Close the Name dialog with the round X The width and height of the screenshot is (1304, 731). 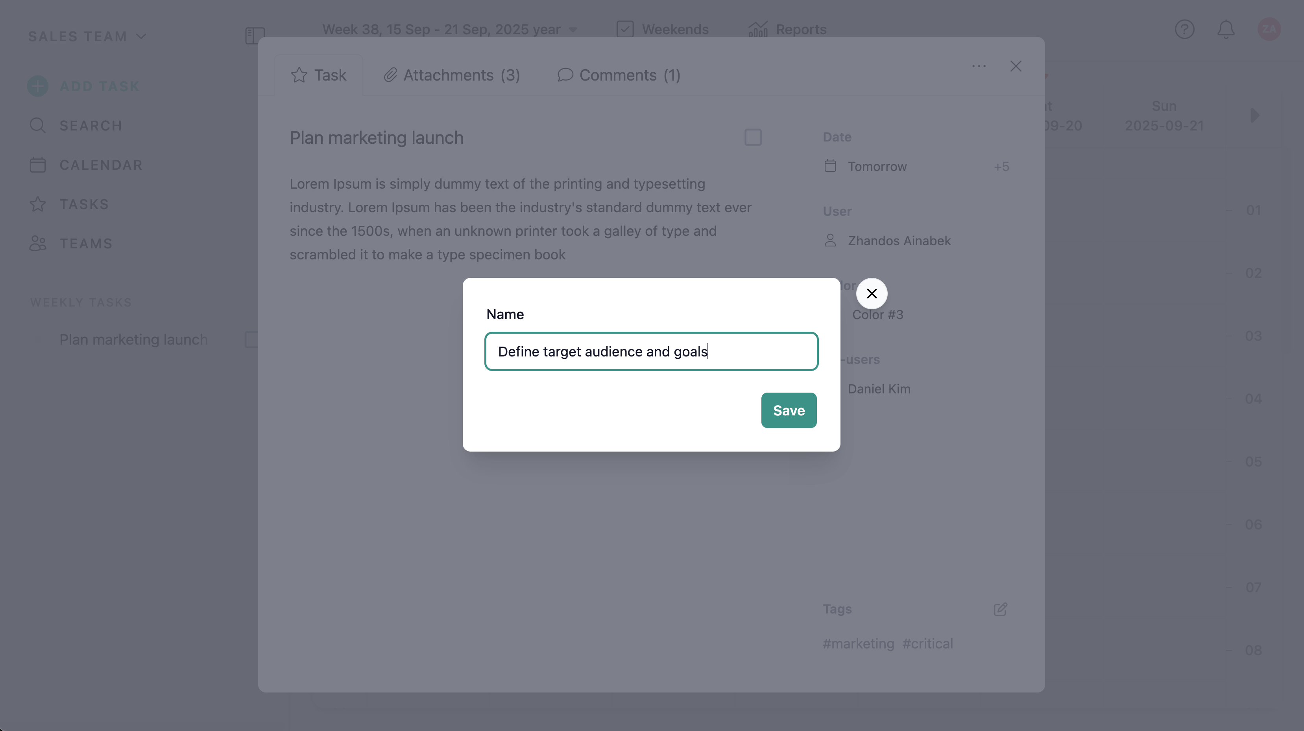tap(871, 294)
